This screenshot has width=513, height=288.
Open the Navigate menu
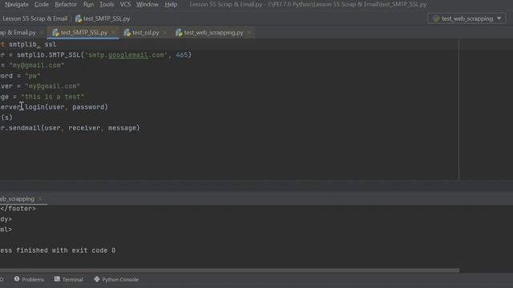pyautogui.click(x=17, y=4)
